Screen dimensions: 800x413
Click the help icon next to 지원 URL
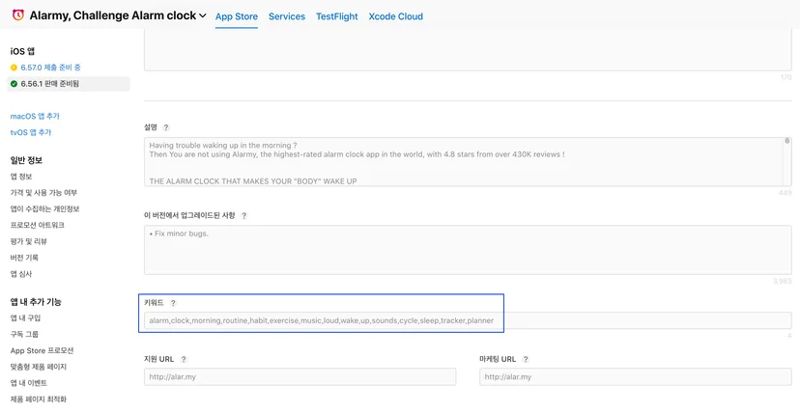pyautogui.click(x=184, y=359)
